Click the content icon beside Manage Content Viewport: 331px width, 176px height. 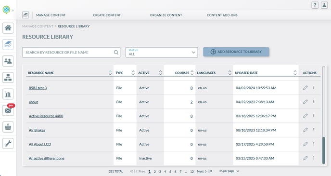25,15
